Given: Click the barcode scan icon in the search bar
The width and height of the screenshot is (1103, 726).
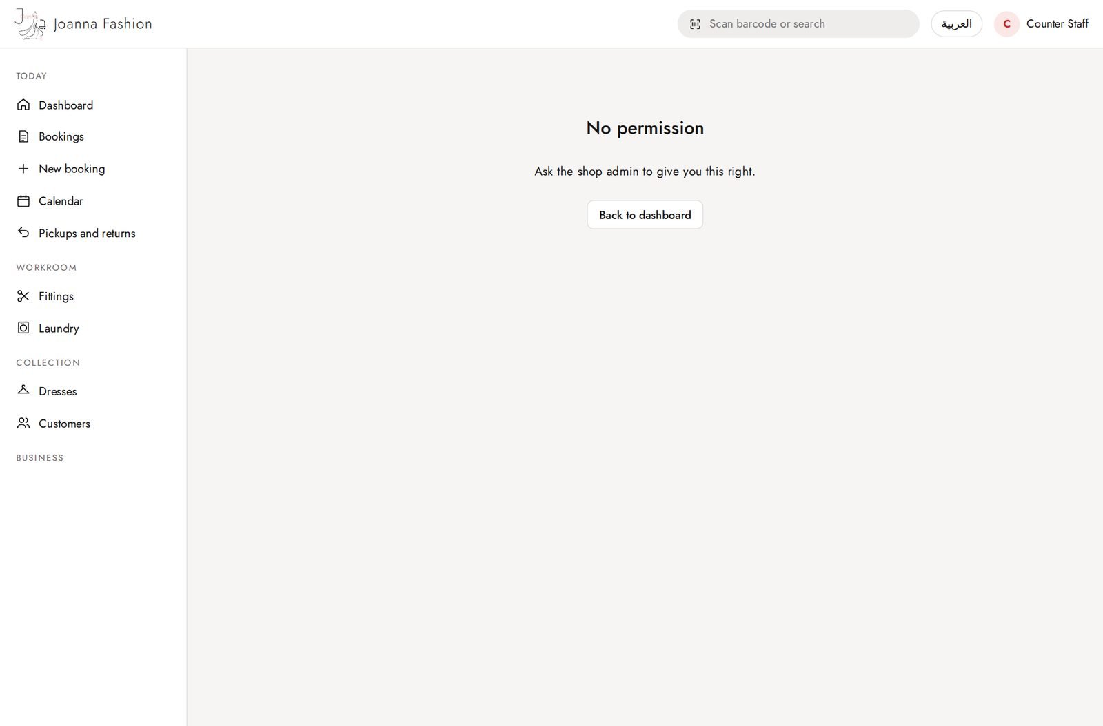Looking at the screenshot, I should pos(695,24).
